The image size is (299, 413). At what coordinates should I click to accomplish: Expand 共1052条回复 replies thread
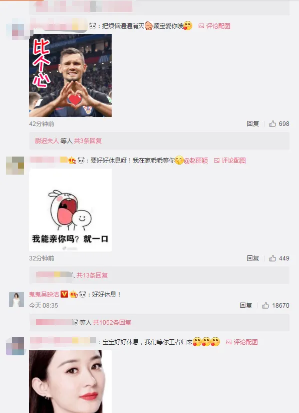pos(112,322)
